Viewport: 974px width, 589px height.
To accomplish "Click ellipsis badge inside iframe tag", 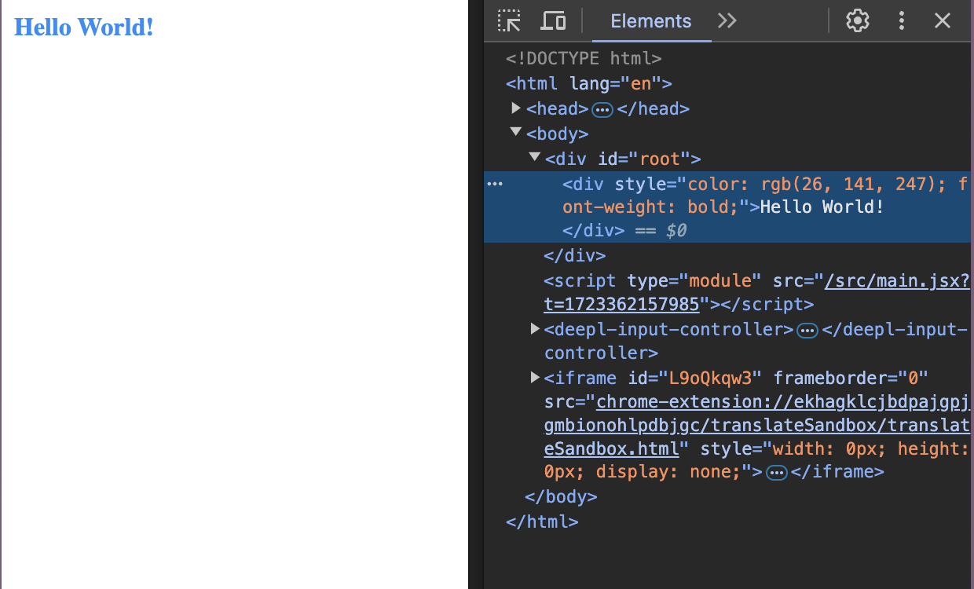I will [x=777, y=473].
